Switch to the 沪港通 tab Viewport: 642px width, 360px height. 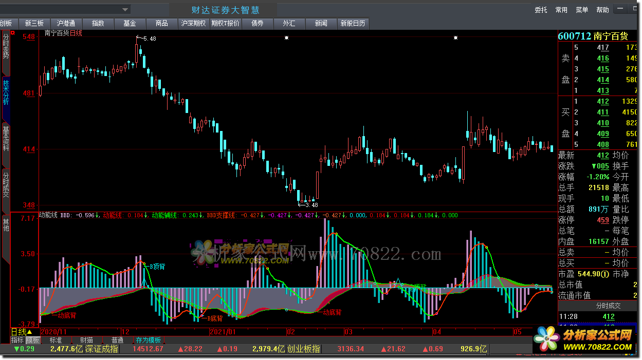(x=66, y=24)
